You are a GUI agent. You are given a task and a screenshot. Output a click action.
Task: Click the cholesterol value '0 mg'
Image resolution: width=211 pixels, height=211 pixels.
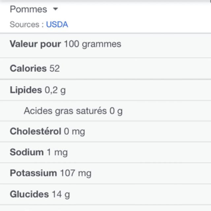click(x=75, y=132)
